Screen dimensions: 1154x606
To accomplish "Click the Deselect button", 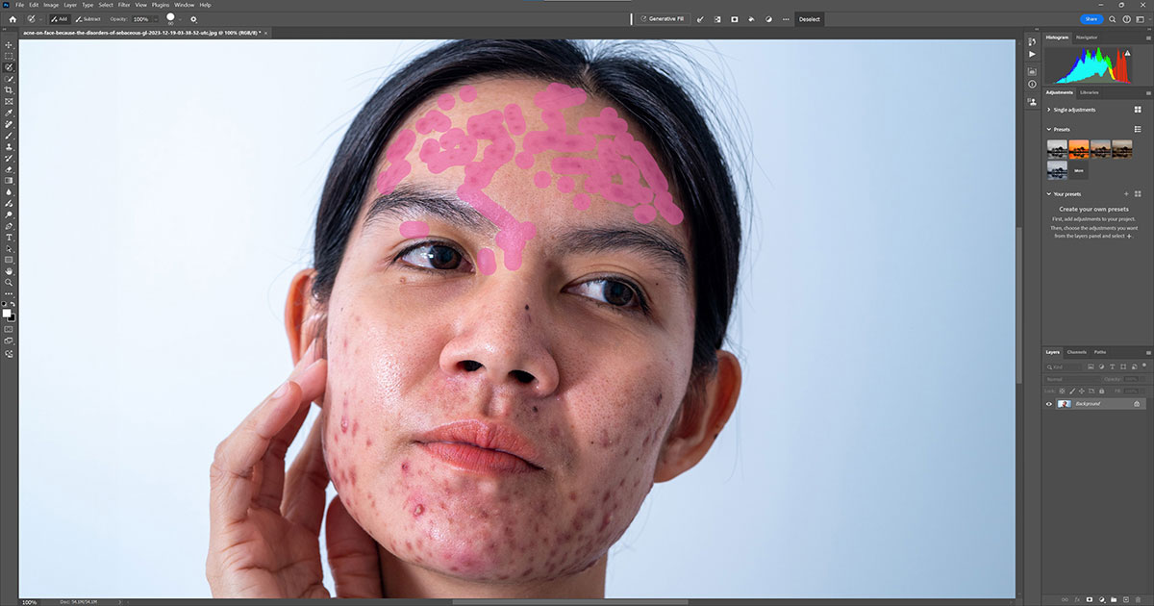I will (x=809, y=18).
